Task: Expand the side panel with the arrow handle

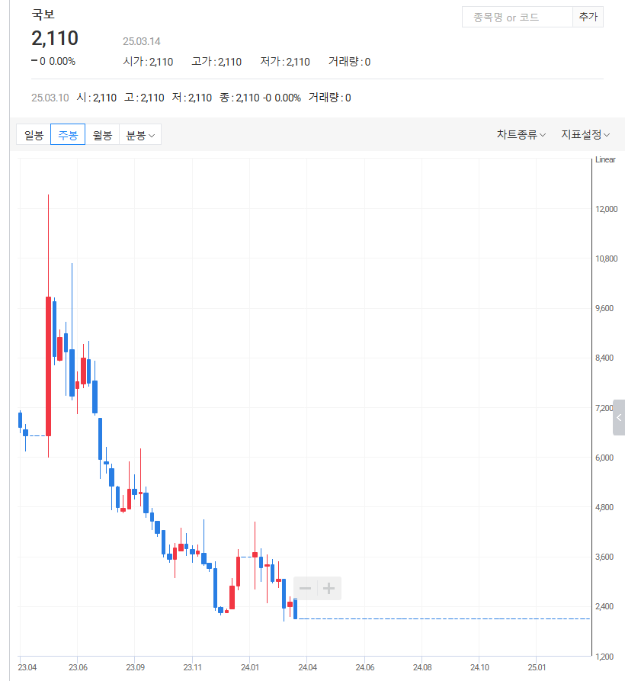Action: pos(619,417)
